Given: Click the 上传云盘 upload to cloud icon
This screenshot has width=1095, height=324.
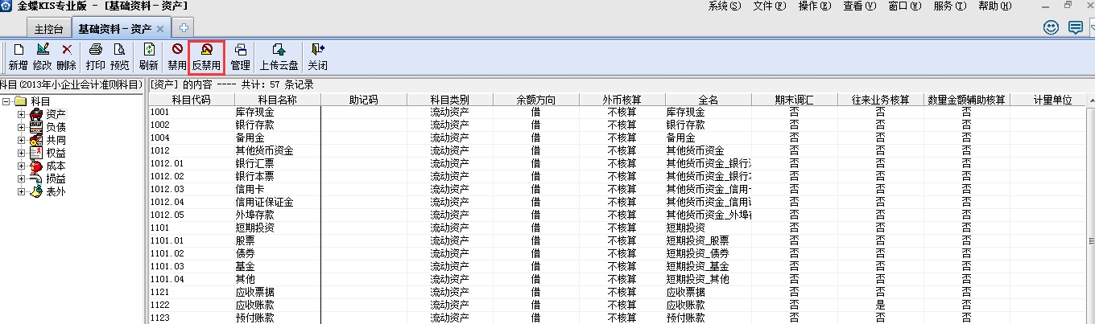Looking at the screenshot, I should (x=278, y=56).
